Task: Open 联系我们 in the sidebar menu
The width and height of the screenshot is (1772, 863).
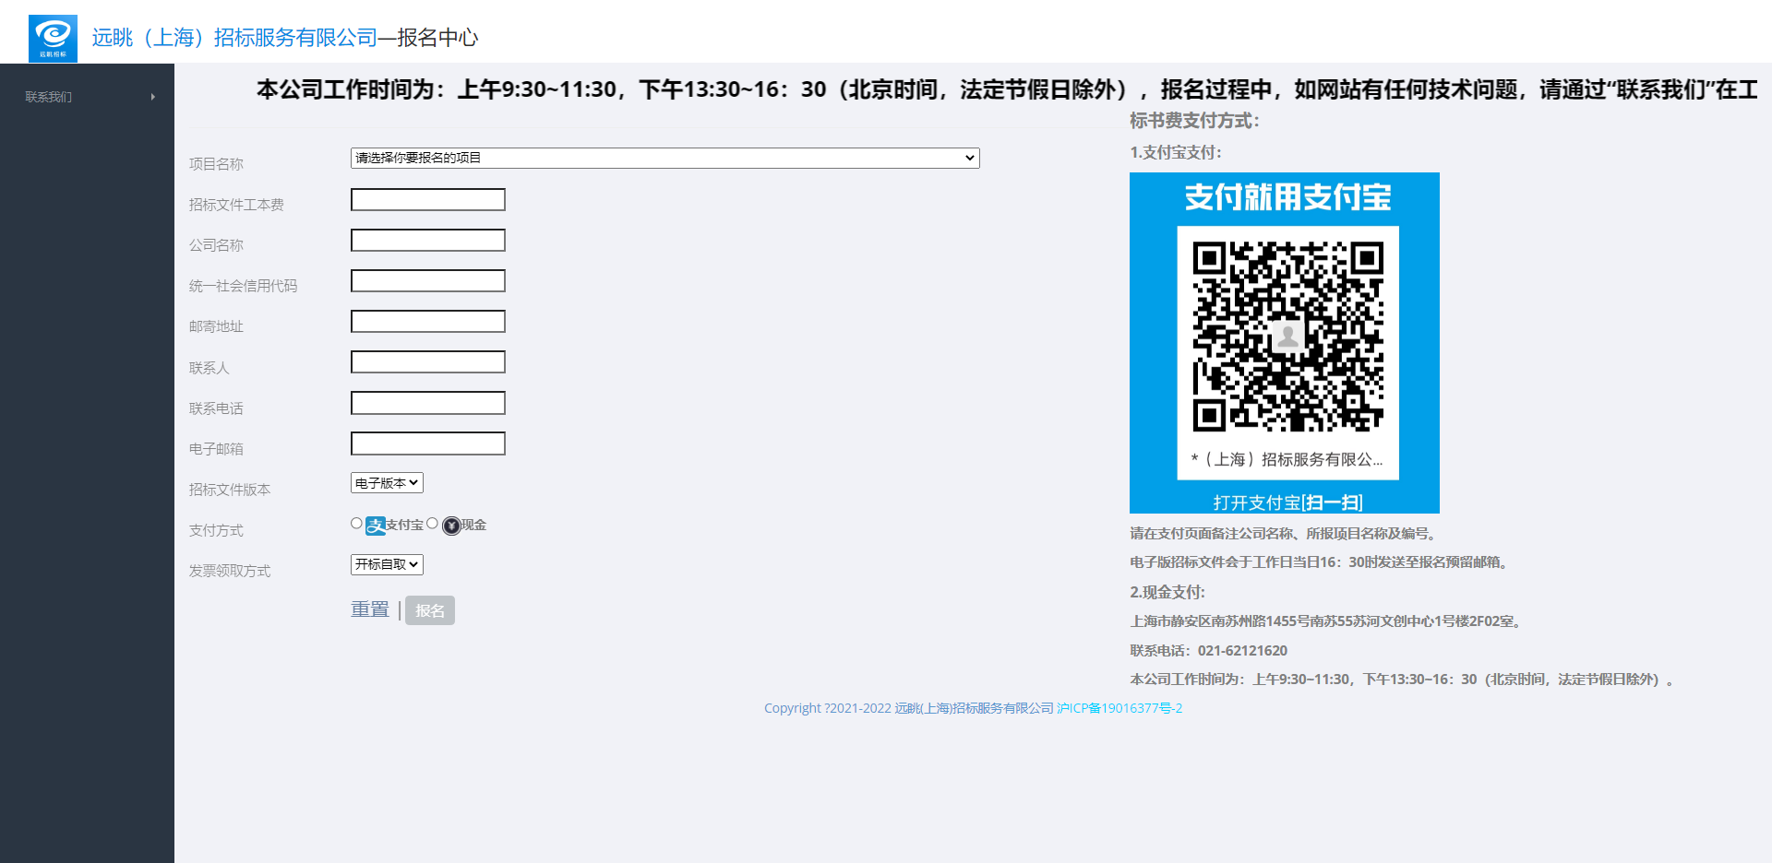Action: click(x=49, y=97)
